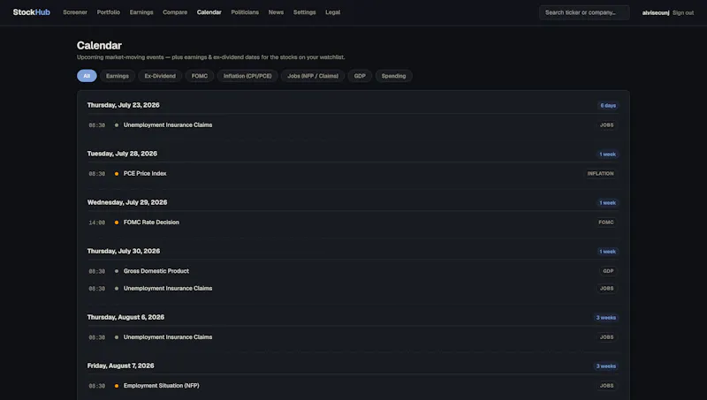The height and width of the screenshot is (400, 707).
Task: Filter calendar by Spending
Action: point(393,76)
